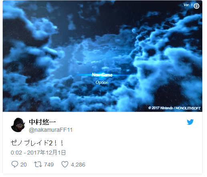Select New Game in the image
The width and height of the screenshot is (207, 177).
[x=102, y=75]
